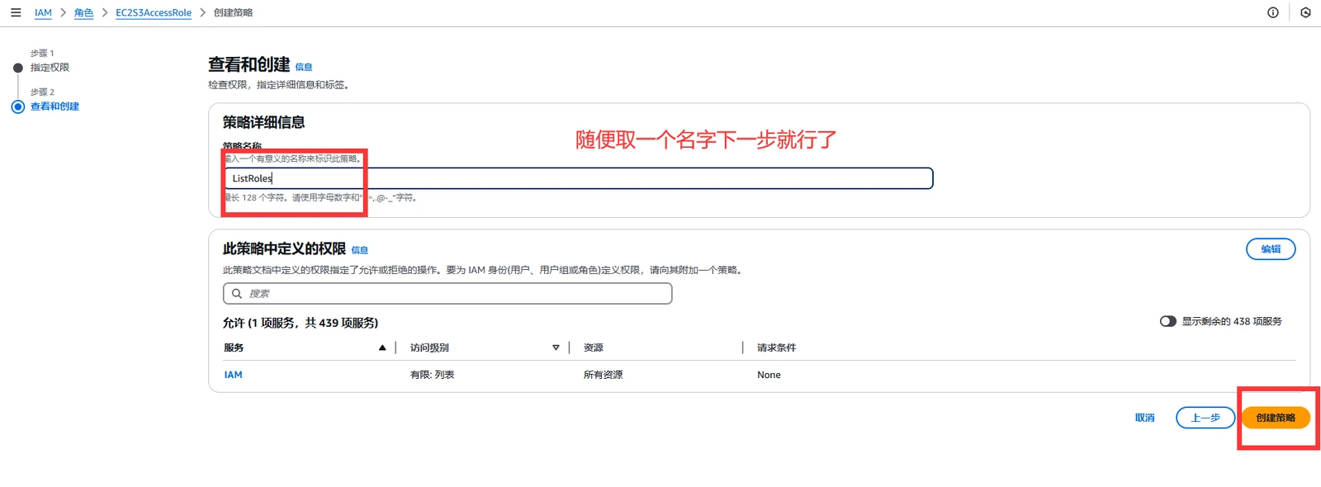Click the 访问级别 column header
Screen dimensions: 1321x487
point(429,348)
